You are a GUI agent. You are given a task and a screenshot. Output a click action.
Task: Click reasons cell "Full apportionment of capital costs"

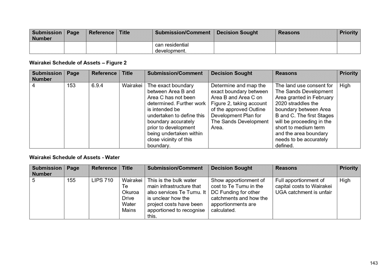pyautogui.click(x=305, y=198)
